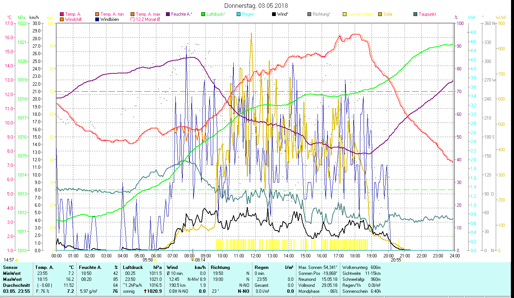Click the Schneefallgr 960m entry
Image resolution: width=514 pixels, height=298 pixels.
(x=361, y=279)
